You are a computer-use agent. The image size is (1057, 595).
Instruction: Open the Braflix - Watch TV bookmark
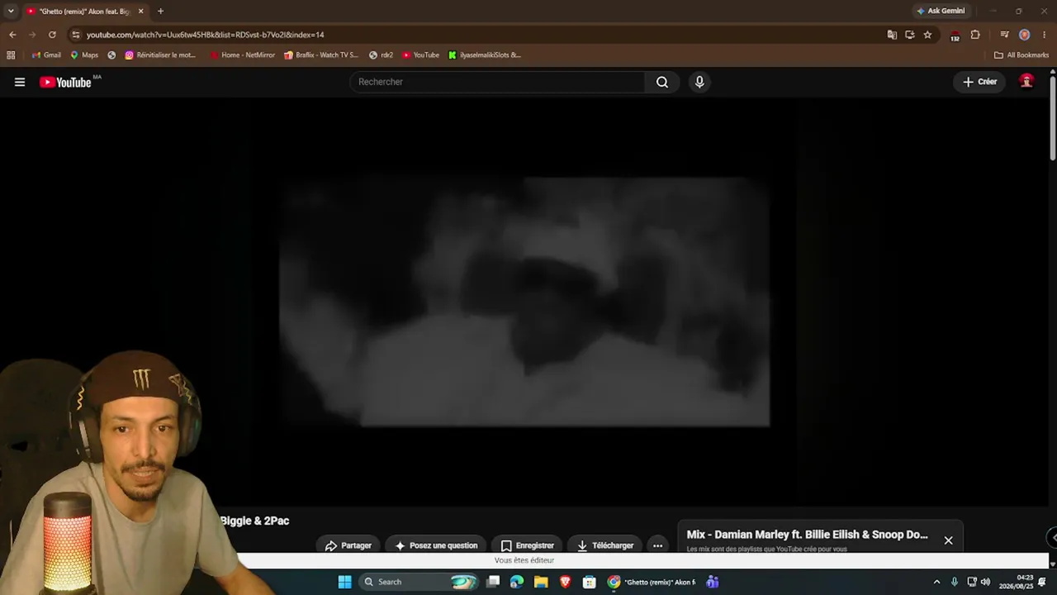(321, 55)
